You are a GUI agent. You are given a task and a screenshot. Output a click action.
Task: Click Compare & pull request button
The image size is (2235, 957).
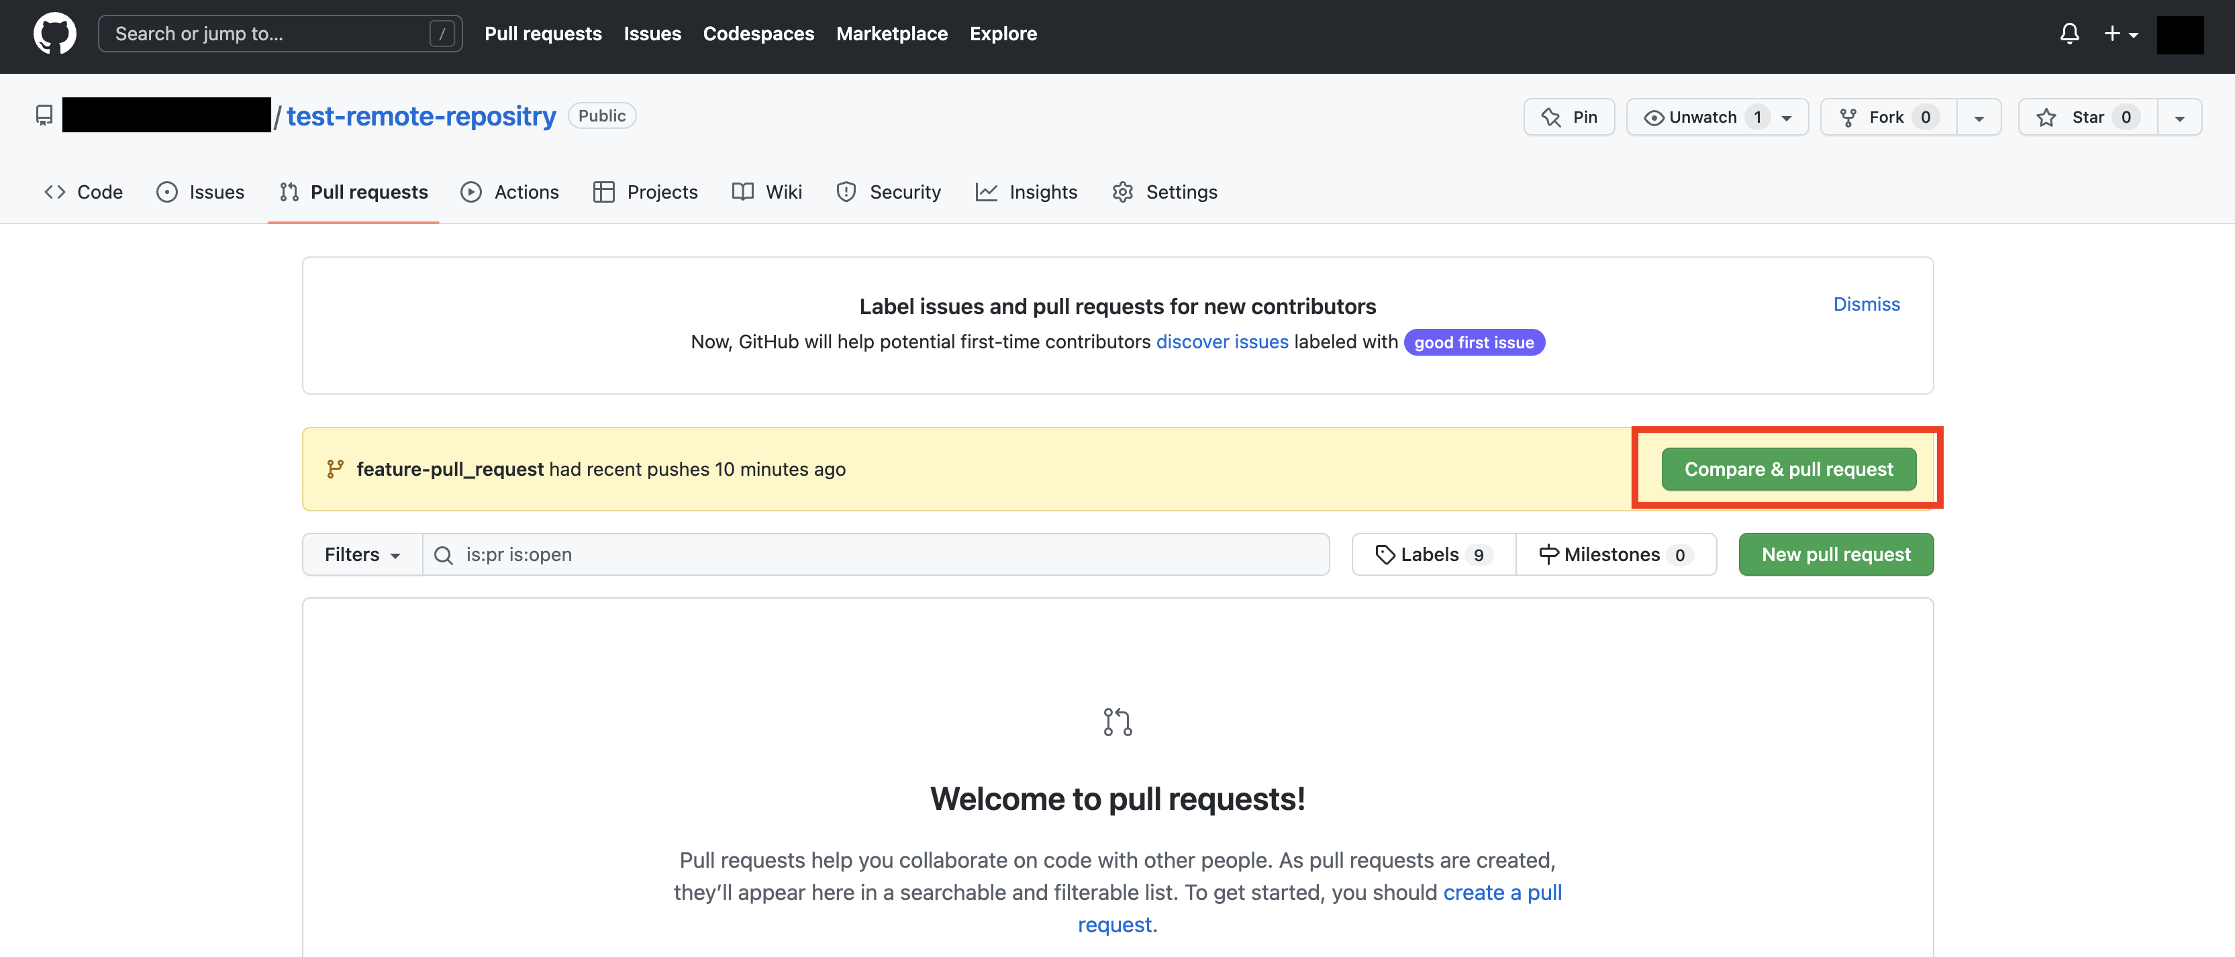click(x=1789, y=469)
